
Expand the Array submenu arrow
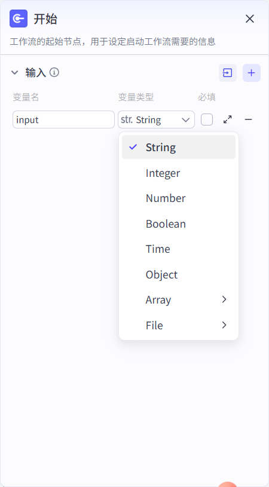point(224,299)
